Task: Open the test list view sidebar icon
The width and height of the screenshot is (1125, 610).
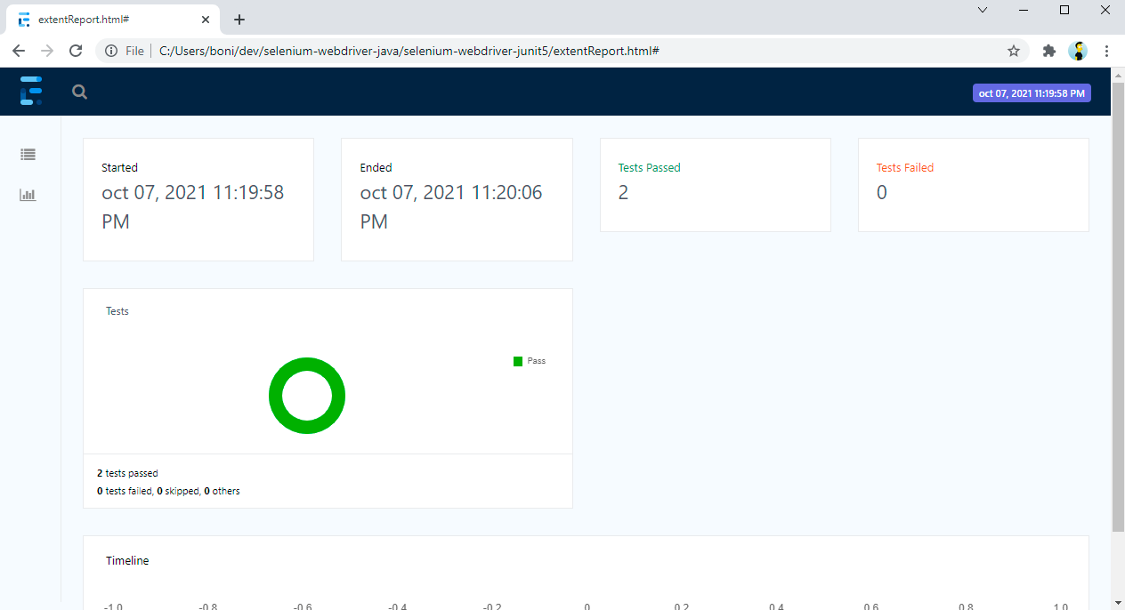Action: point(28,155)
